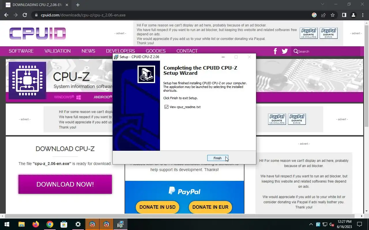Open the Windows Start menu
The height and width of the screenshot is (230, 369).
point(7,224)
